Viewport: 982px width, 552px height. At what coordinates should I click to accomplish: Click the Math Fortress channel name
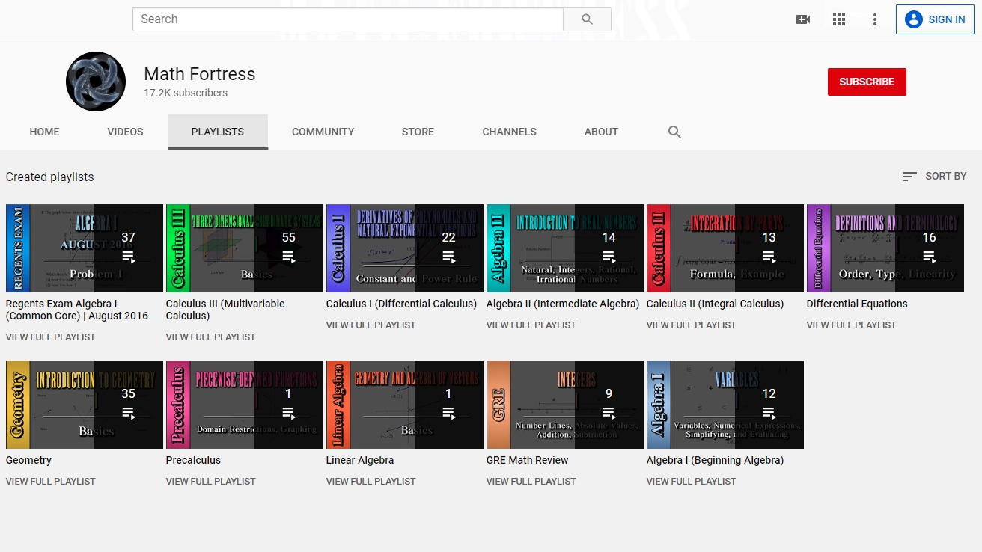pyautogui.click(x=200, y=74)
